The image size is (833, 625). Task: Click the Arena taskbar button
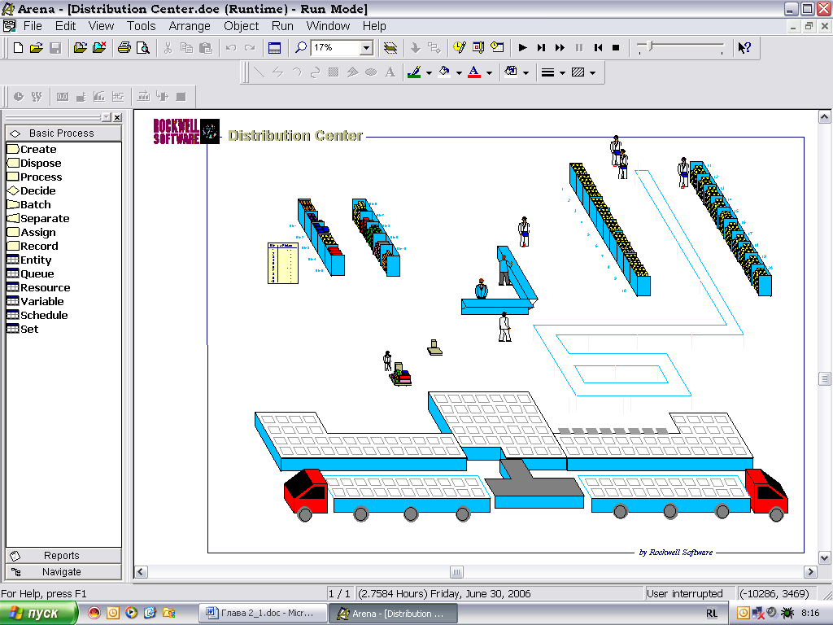point(393,614)
